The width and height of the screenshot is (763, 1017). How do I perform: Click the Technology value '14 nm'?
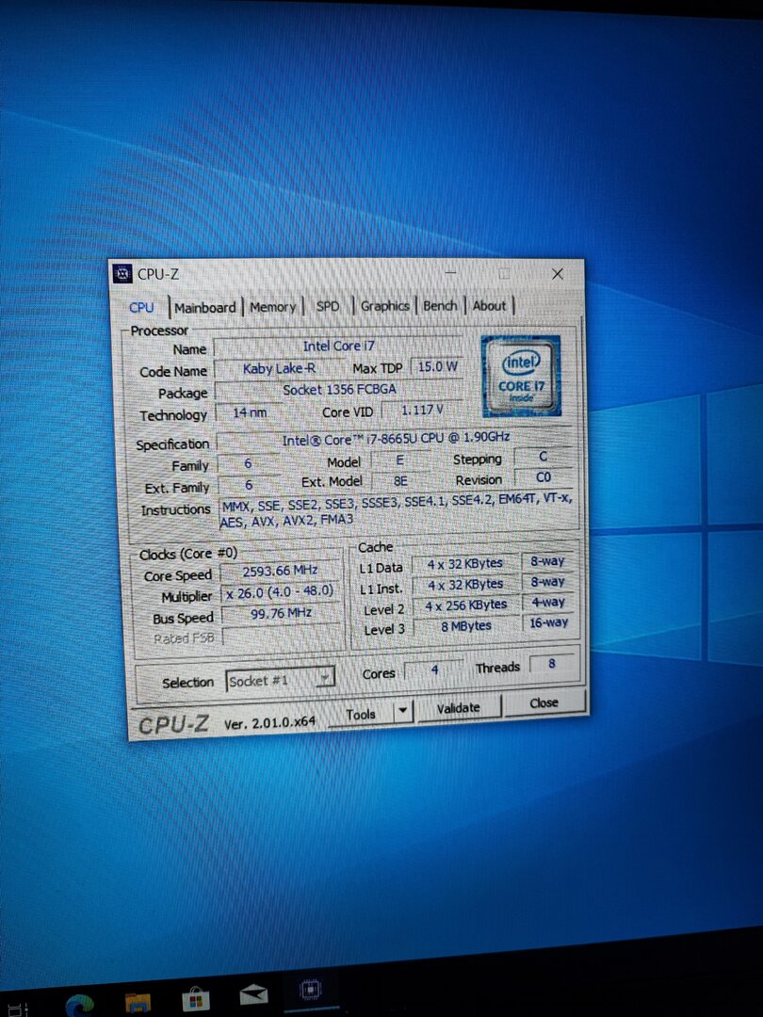click(x=250, y=412)
